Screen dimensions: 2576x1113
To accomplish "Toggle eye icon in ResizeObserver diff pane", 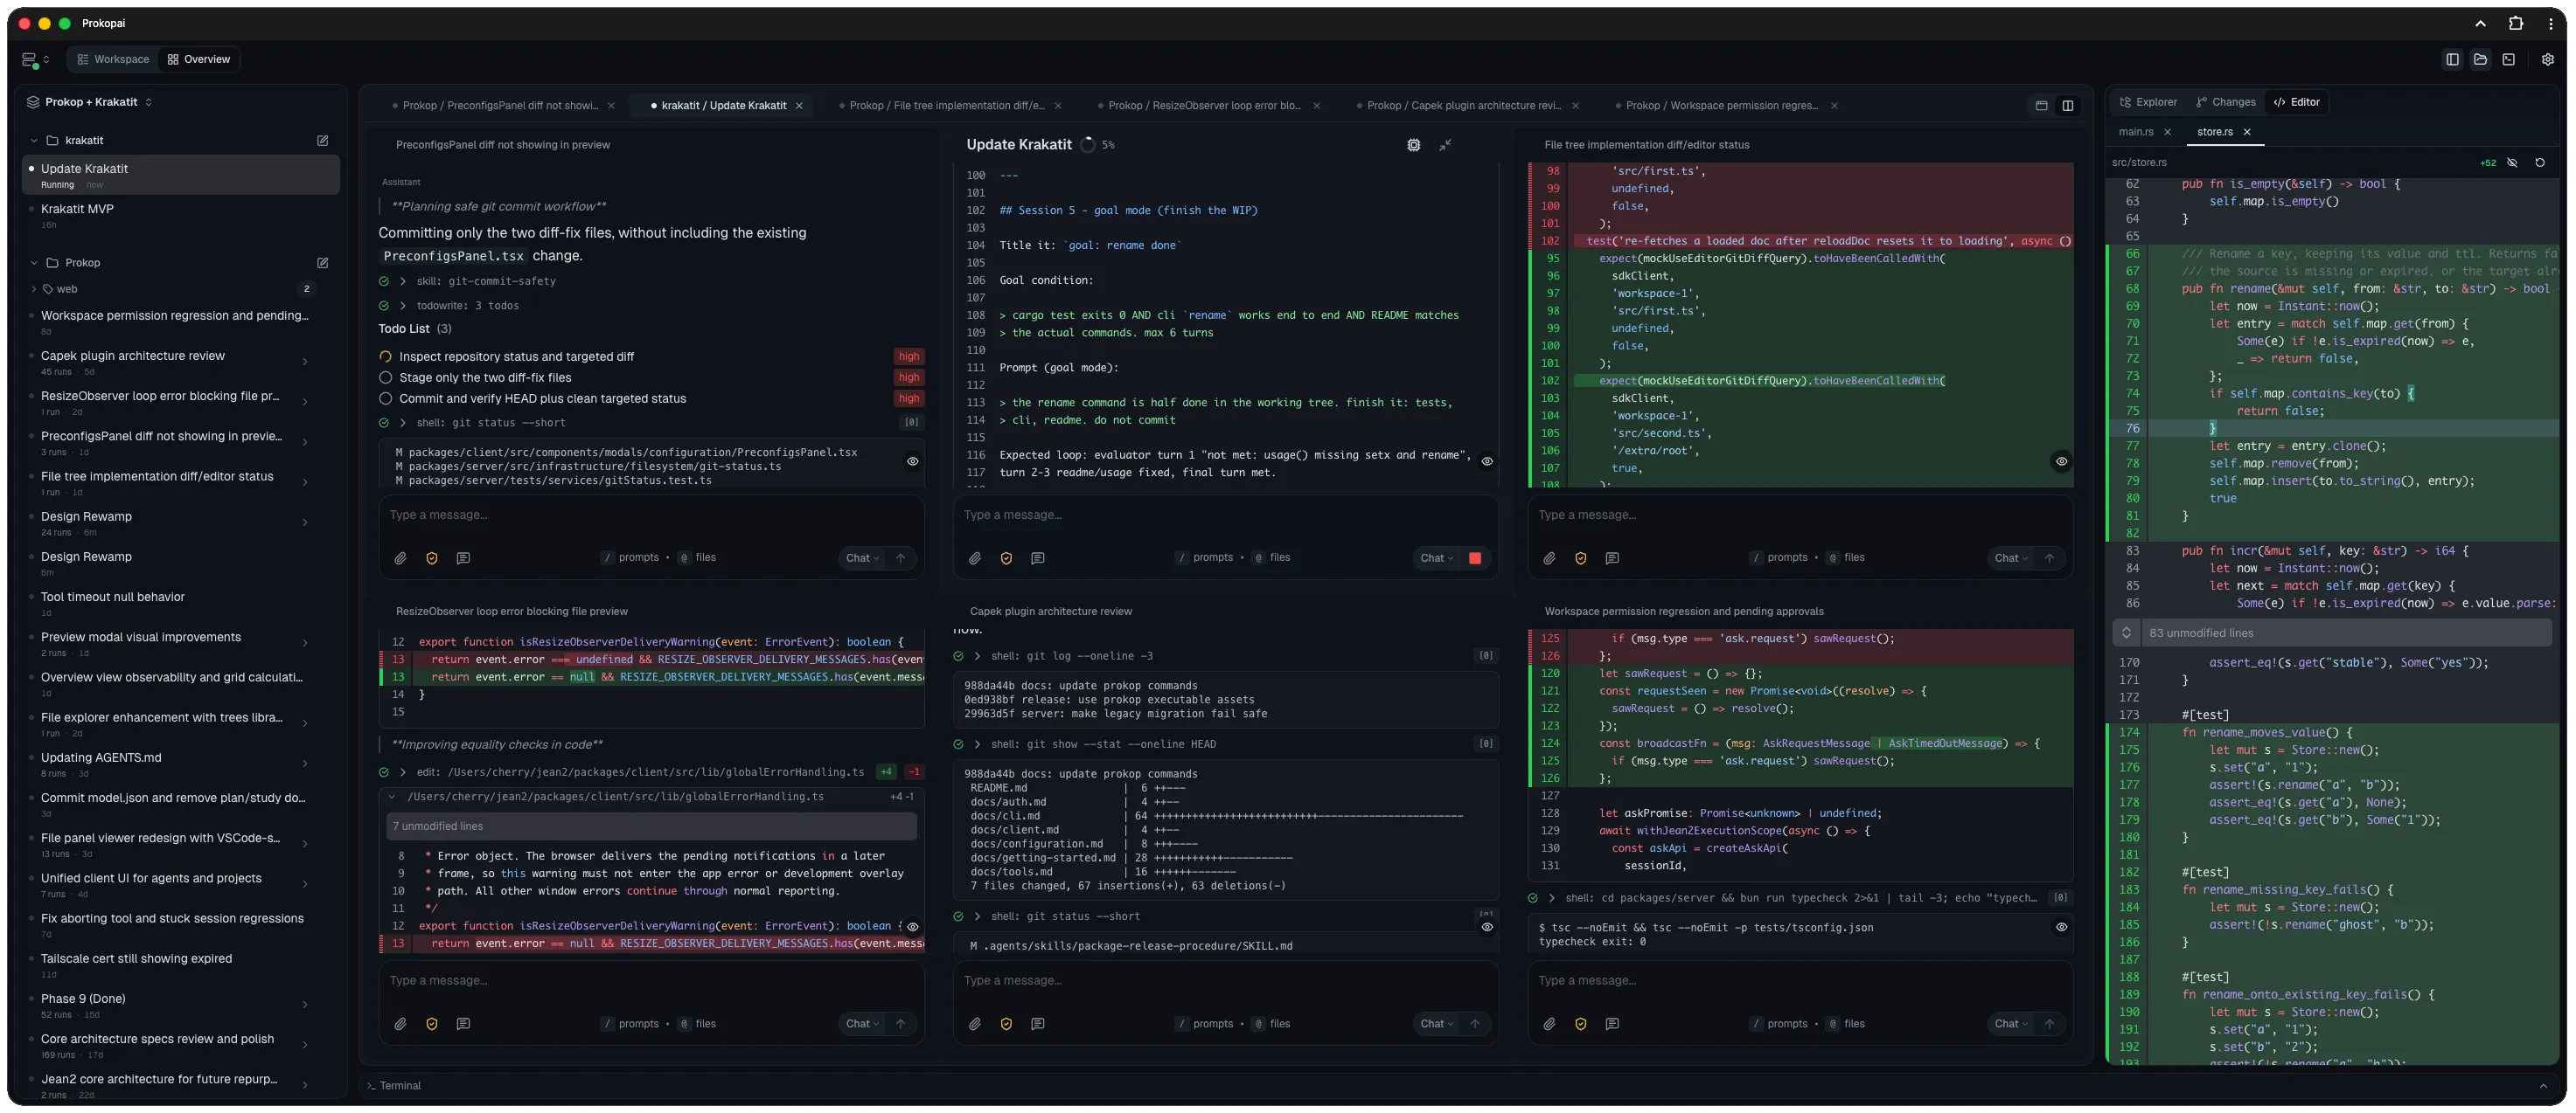I will pos(913,927).
